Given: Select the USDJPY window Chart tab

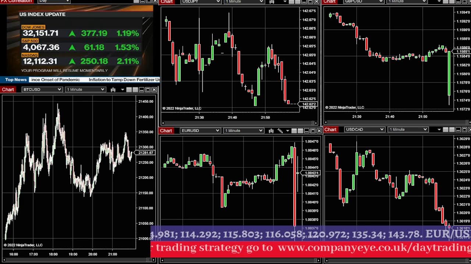Looking at the screenshot, I should [x=167, y=2].
